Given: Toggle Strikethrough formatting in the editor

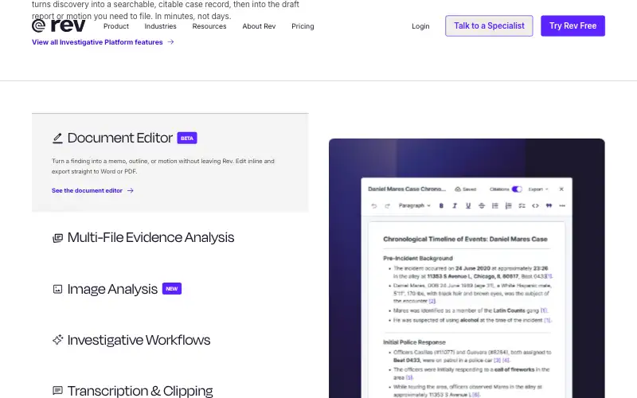Looking at the screenshot, I should 482,206.
